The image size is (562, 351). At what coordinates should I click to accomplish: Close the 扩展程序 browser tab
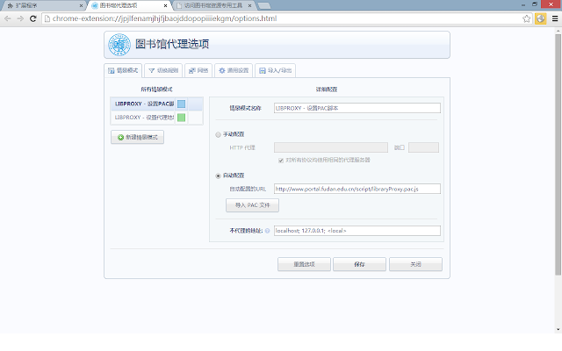pyautogui.click(x=81, y=6)
